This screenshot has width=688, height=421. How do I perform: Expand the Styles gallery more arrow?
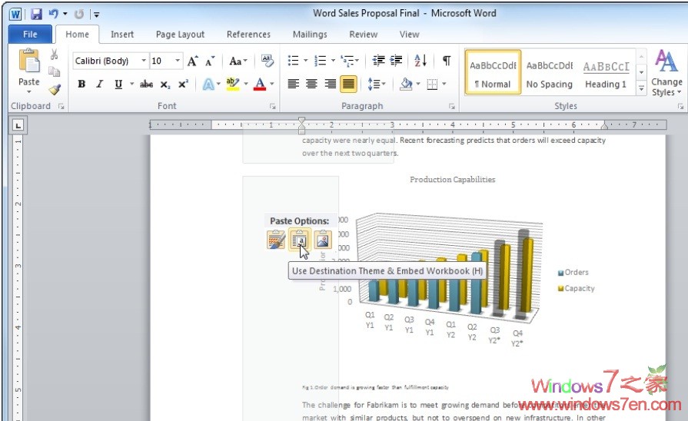tap(641, 89)
